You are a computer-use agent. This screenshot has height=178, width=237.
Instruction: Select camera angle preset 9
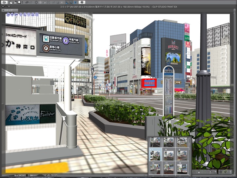[182, 154]
